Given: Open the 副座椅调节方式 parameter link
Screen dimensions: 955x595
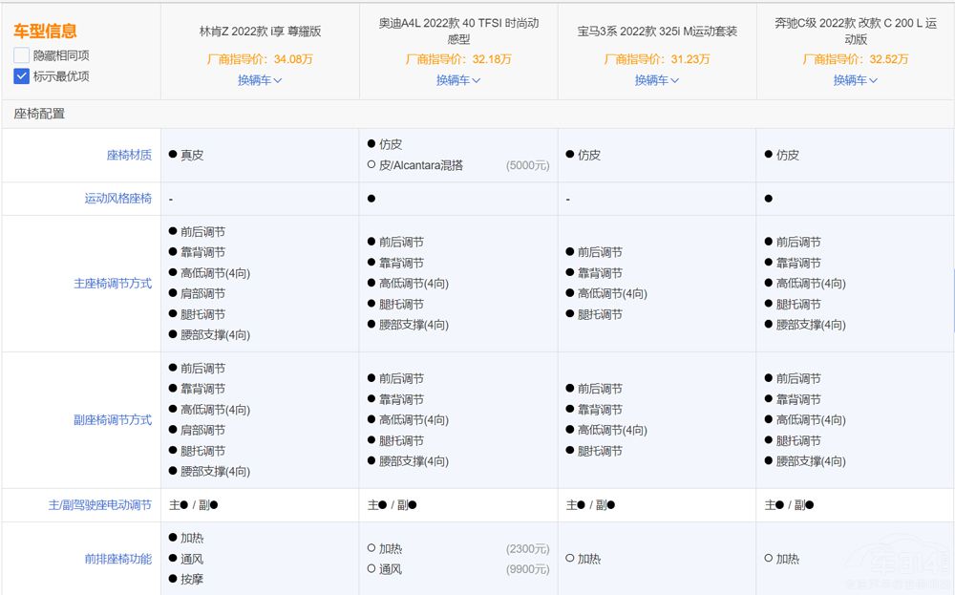Looking at the screenshot, I should pos(113,420).
